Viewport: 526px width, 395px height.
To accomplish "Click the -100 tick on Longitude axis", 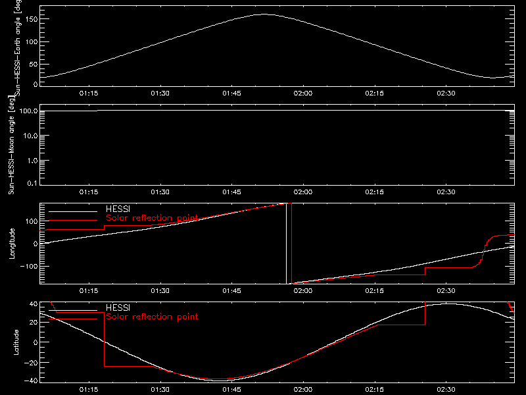I will pos(29,266).
